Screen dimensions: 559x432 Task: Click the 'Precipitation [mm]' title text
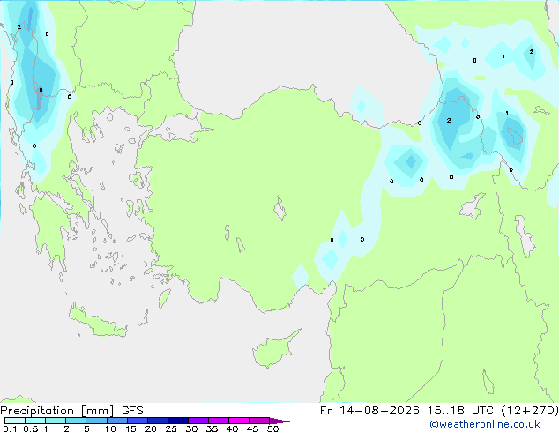(x=57, y=411)
